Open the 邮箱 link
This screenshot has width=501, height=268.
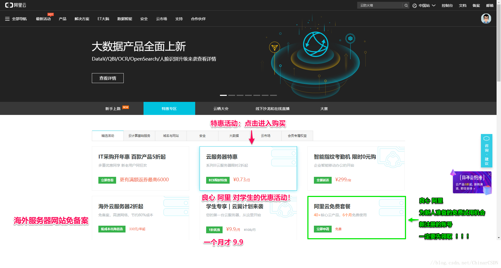490,5
